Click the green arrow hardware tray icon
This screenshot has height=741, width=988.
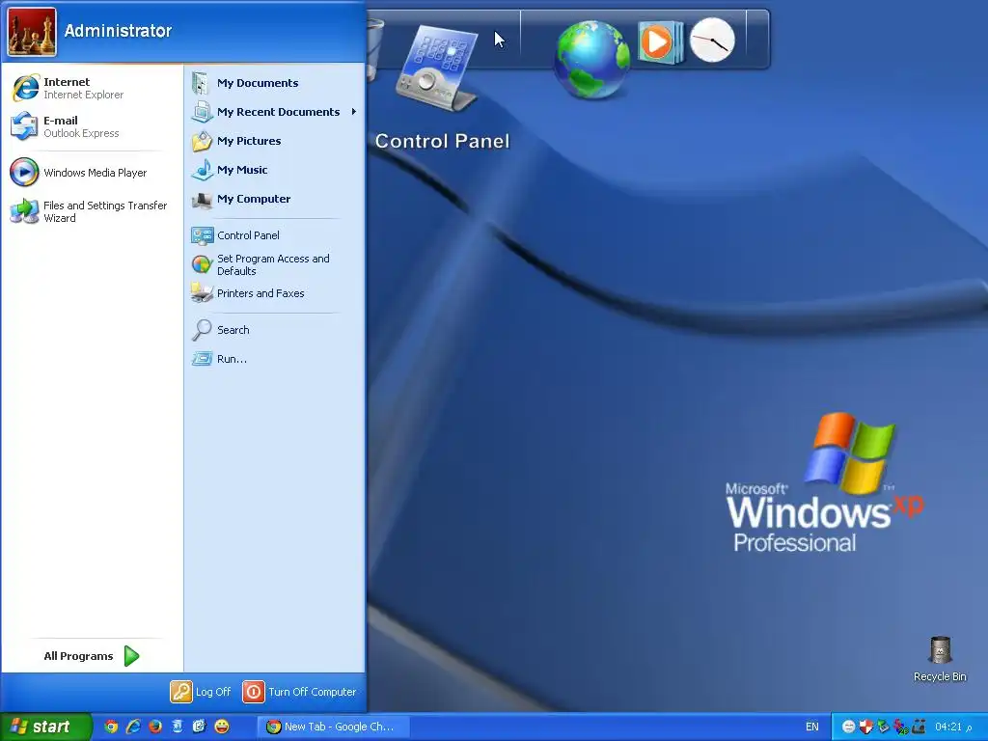click(884, 727)
